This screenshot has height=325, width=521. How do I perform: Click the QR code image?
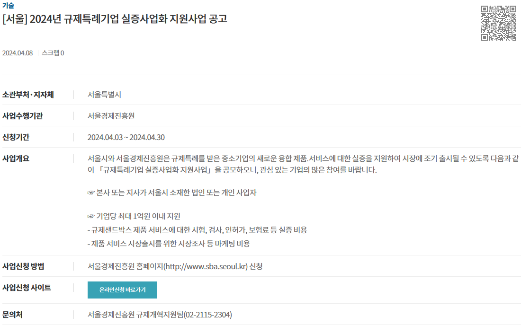pyautogui.click(x=499, y=23)
